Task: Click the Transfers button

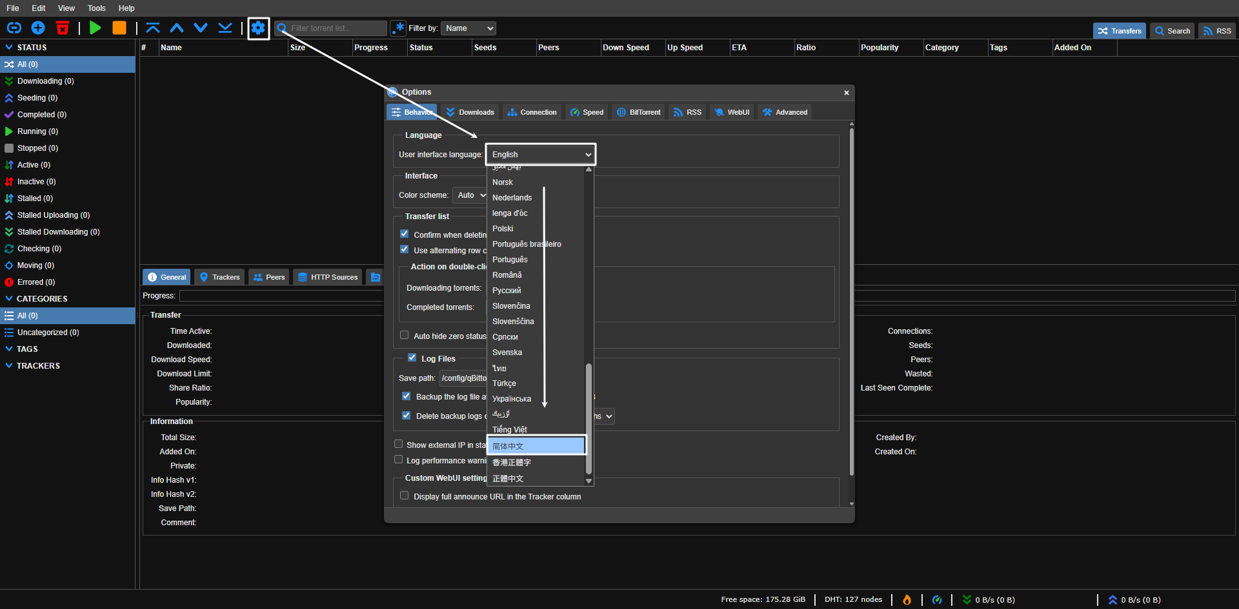Action: (1119, 31)
